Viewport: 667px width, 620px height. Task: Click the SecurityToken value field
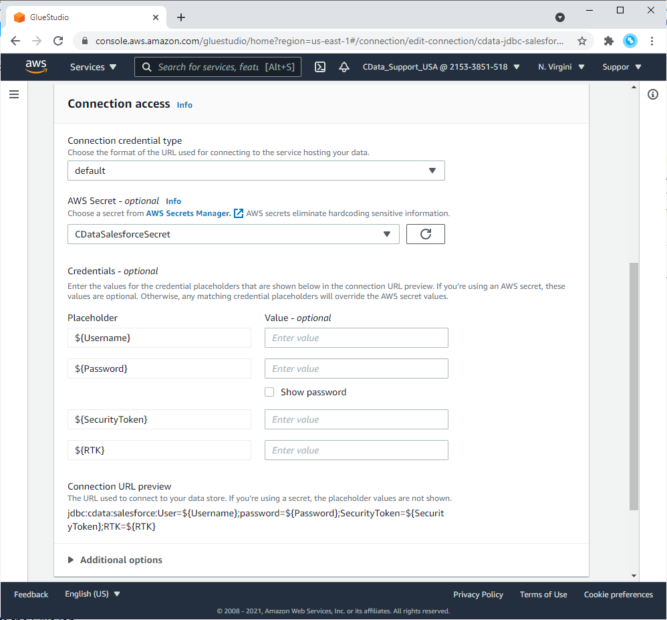click(x=356, y=419)
